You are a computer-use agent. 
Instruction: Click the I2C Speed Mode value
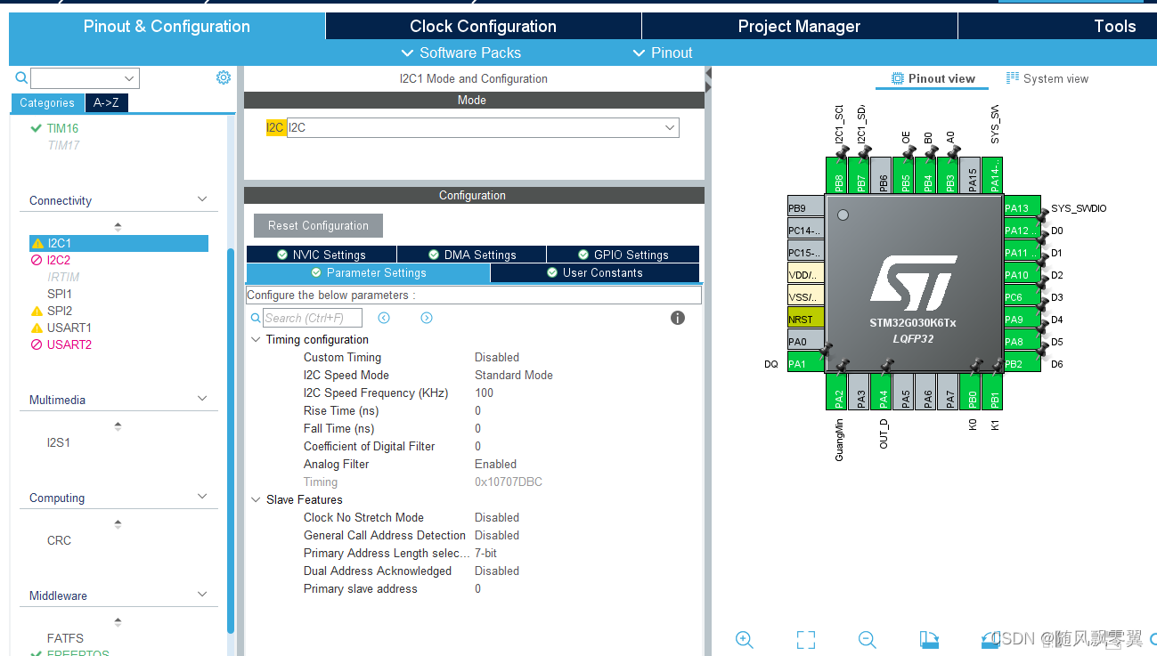point(514,375)
